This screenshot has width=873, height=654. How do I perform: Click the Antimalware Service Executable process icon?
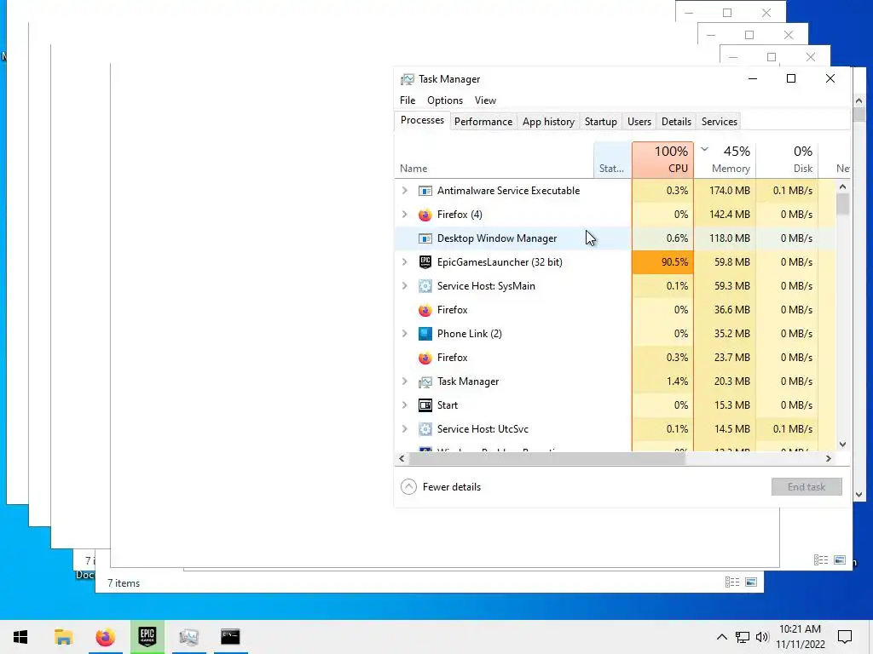click(x=425, y=191)
